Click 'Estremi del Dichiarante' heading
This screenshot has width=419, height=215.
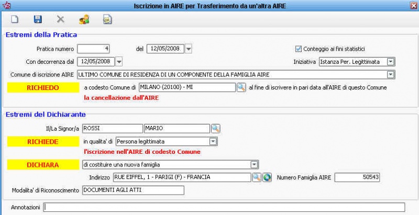(46, 115)
